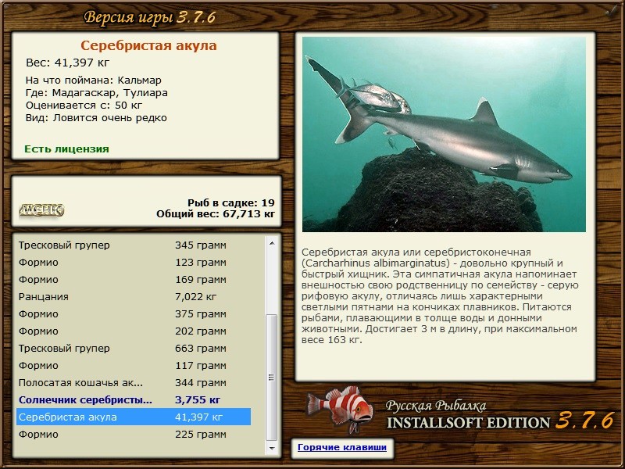Select the Формио row weighing 375 грамм
The image size is (625, 469).
click(134, 314)
